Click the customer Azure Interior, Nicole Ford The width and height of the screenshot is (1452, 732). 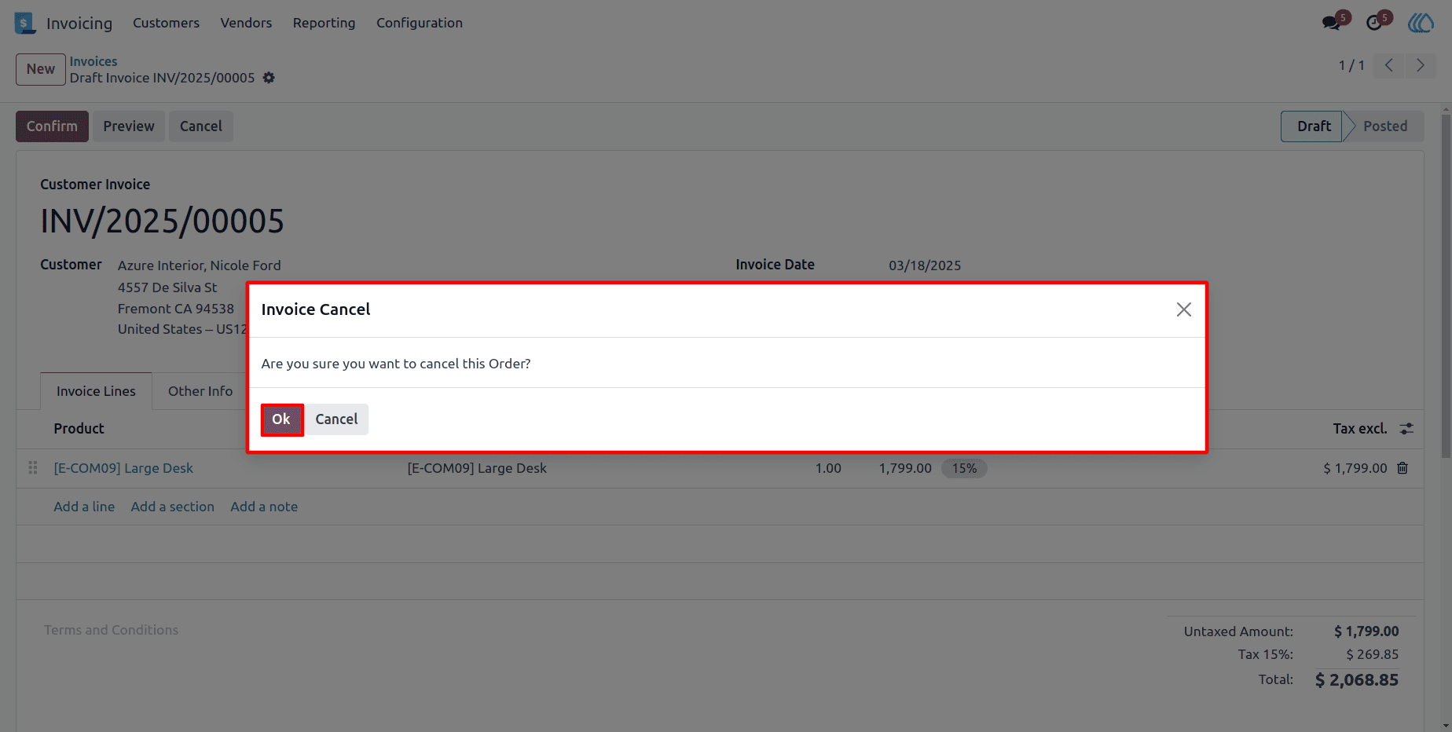click(x=200, y=265)
